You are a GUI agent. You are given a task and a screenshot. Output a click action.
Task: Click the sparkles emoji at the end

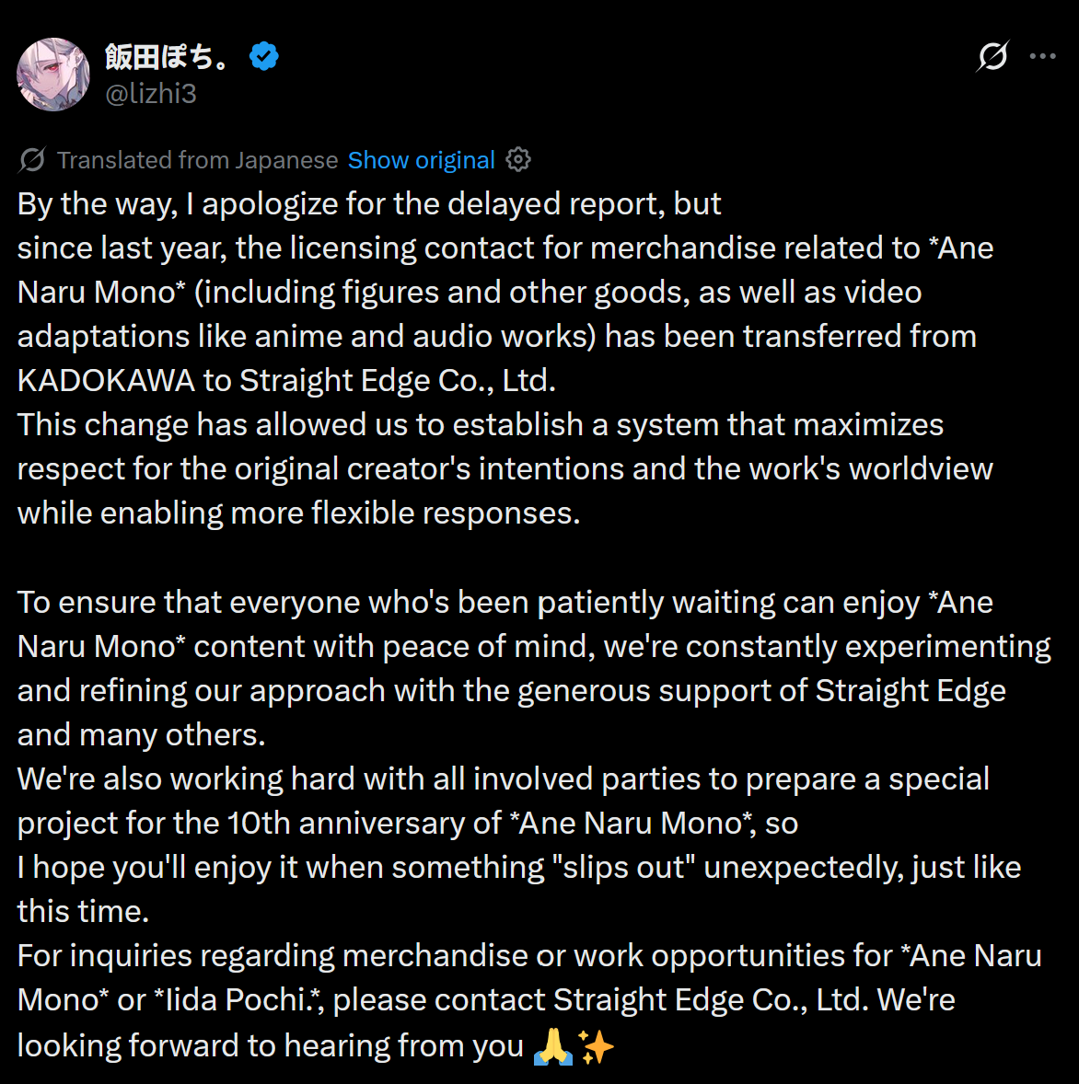pyautogui.click(x=596, y=1046)
